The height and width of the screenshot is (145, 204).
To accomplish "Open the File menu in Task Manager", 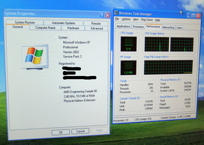I will (x=117, y=19).
